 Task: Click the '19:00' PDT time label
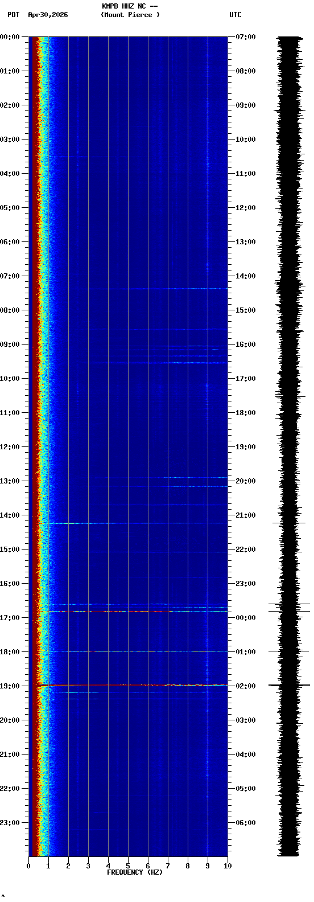(10, 686)
